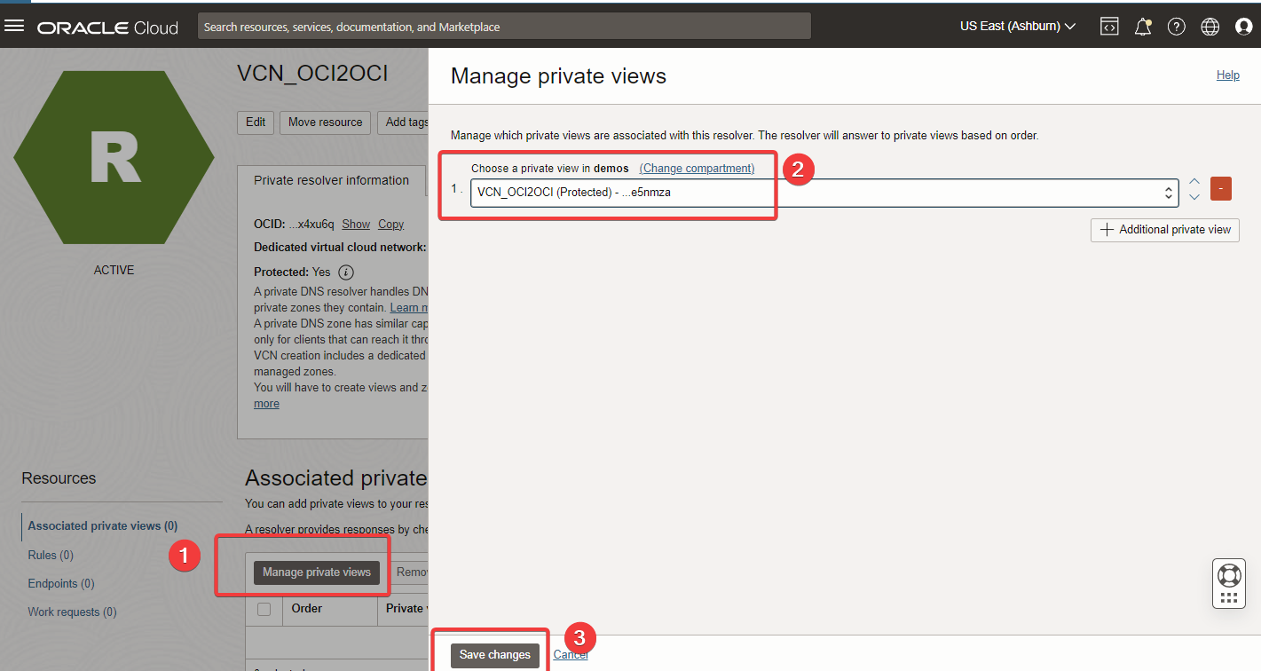Click the Change compartment link
The image size is (1261, 671).
(x=697, y=169)
